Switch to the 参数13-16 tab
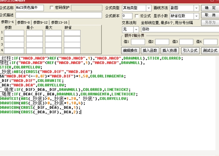 pyautogui.click(x=59, y=23)
